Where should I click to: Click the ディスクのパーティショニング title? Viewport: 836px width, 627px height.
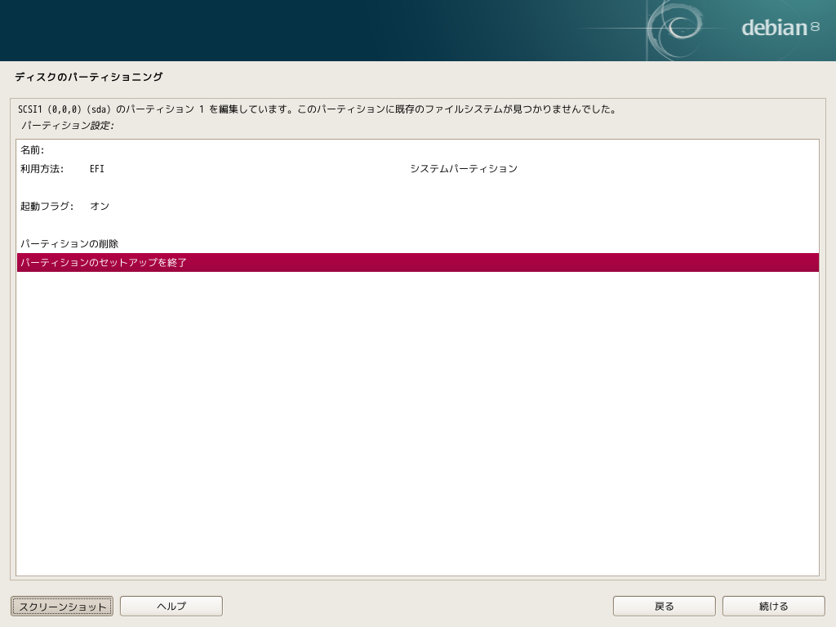click(87, 78)
